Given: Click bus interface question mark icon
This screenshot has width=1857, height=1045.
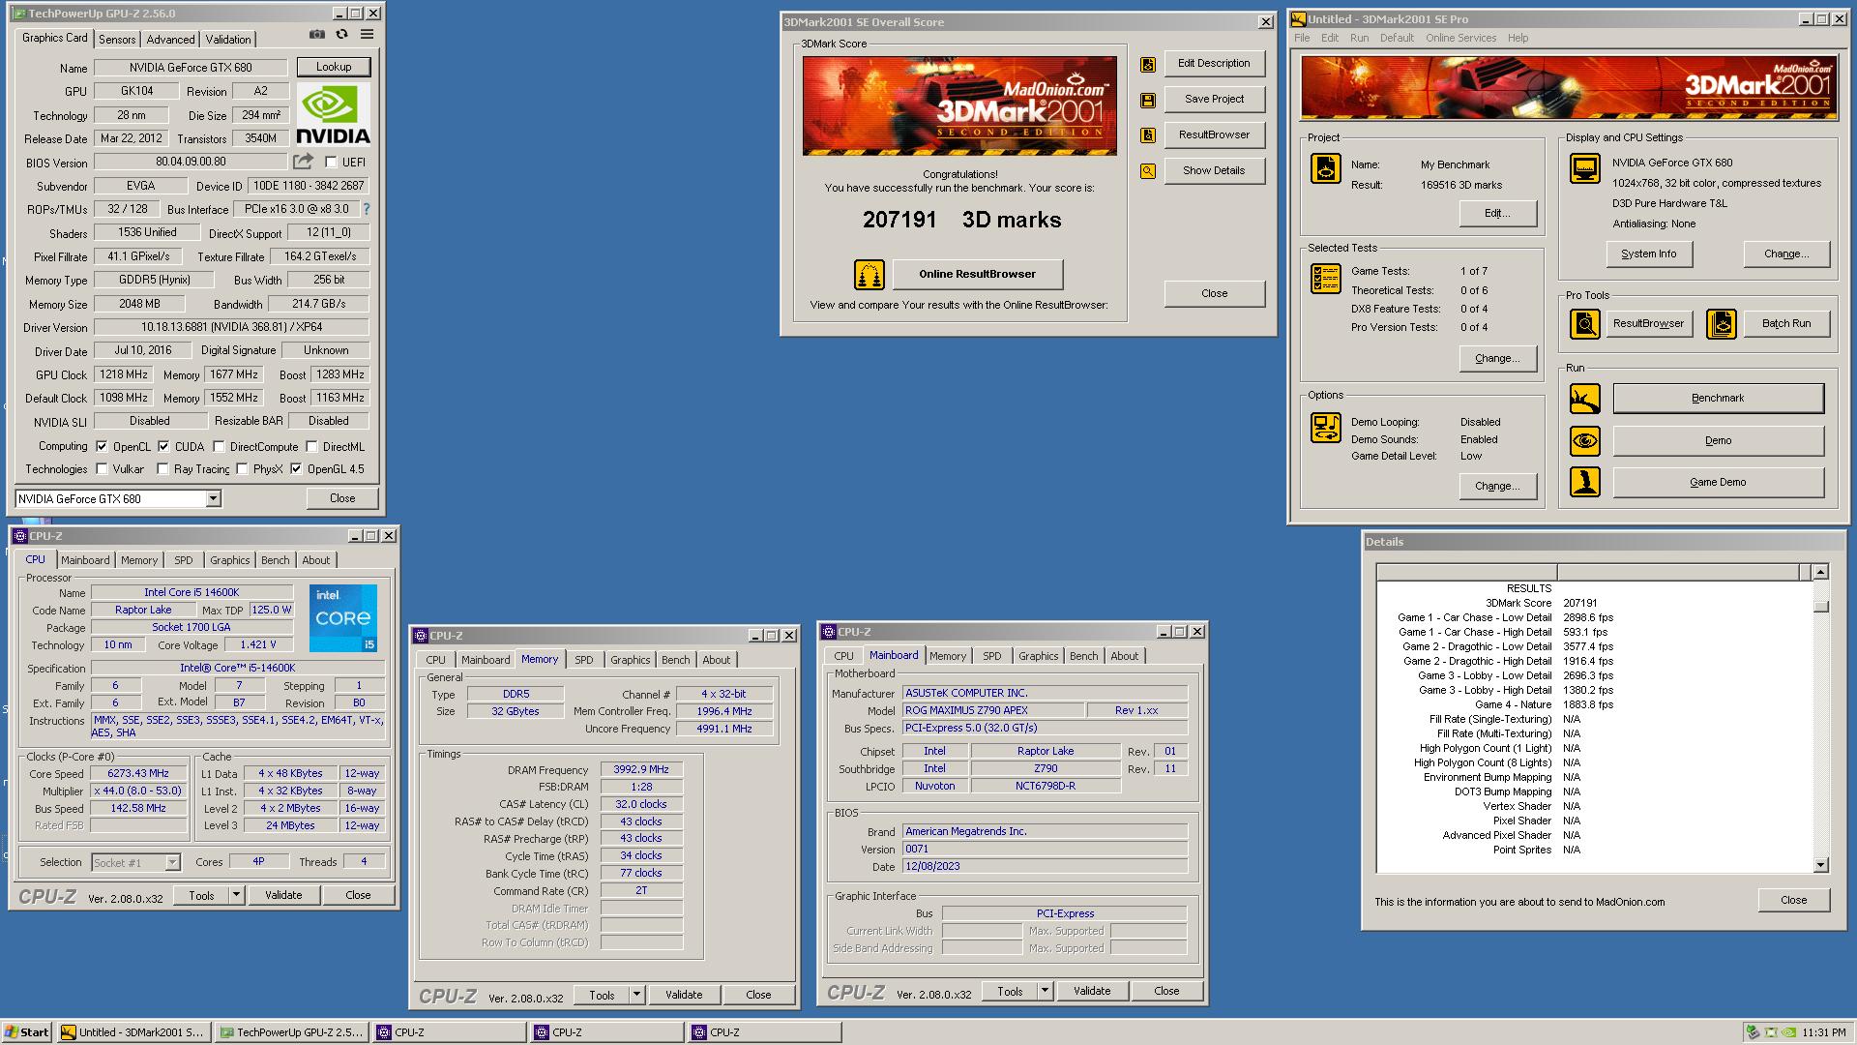Looking at the screenshot, I should point(366,209).
